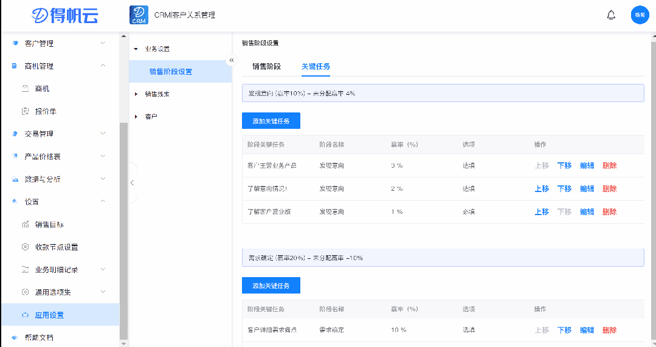Switch to the 销售阶段 tab
The image size is (656, 347).
(x=266, y=66)
